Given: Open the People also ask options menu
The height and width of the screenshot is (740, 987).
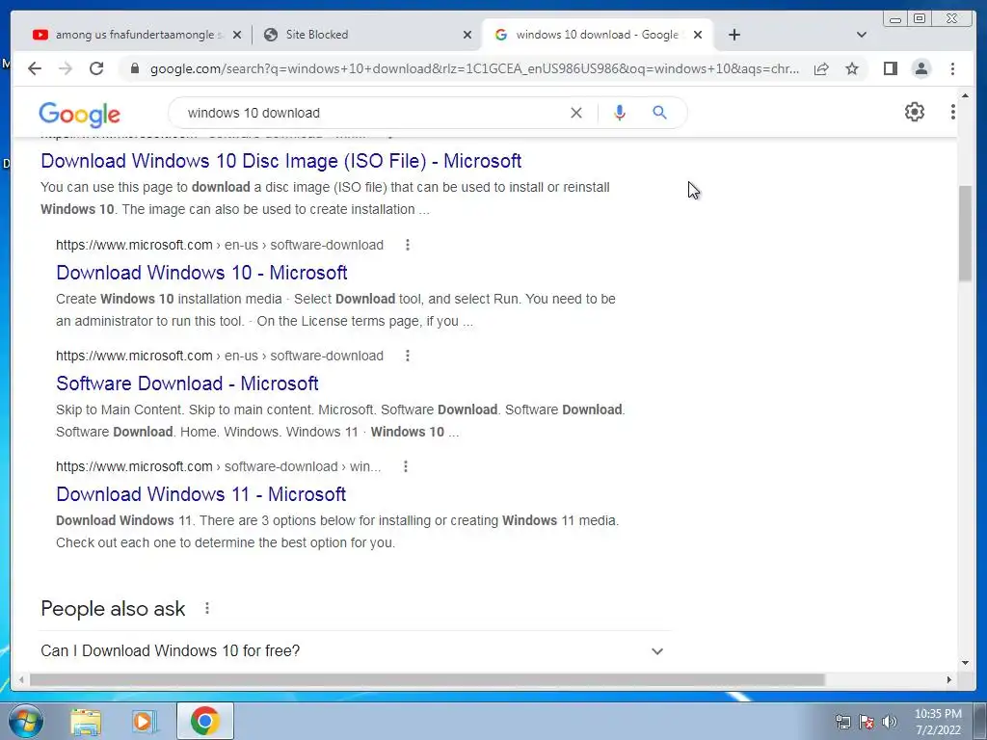Looking at the screenshot, I should coord(207,609).
